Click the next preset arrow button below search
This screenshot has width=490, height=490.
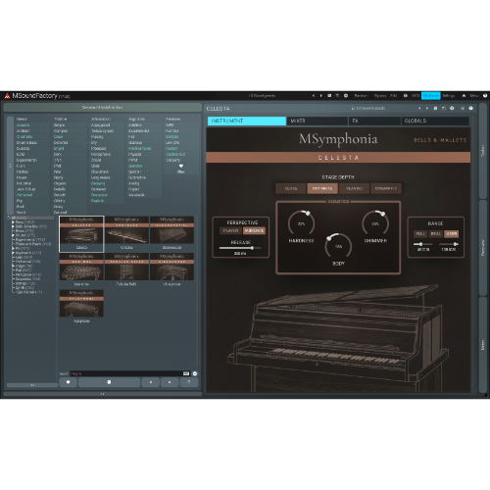(x=170, y=382)
